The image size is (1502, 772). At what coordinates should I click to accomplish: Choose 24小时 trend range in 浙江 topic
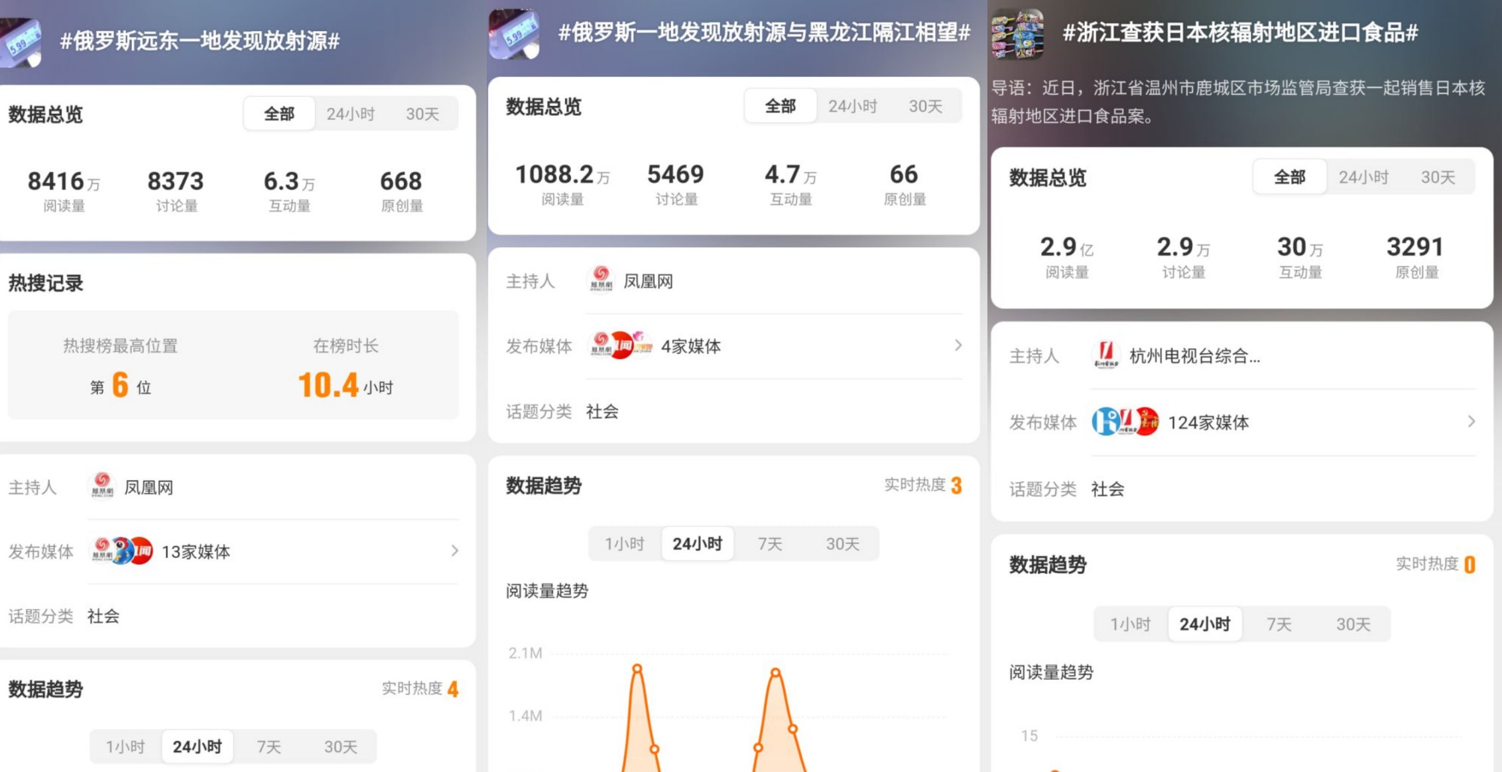pos(1205,624)
